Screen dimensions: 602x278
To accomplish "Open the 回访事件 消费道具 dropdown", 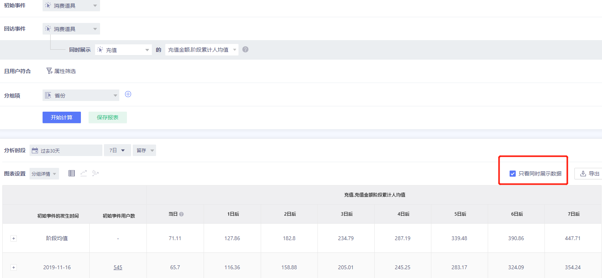I will 71,29.
